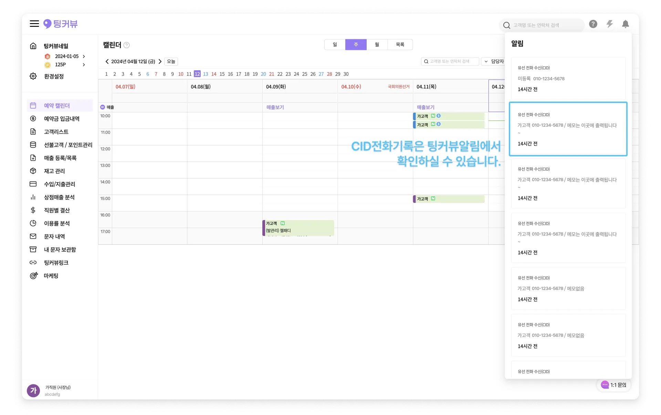Go to next week arrow

(160, 61)
